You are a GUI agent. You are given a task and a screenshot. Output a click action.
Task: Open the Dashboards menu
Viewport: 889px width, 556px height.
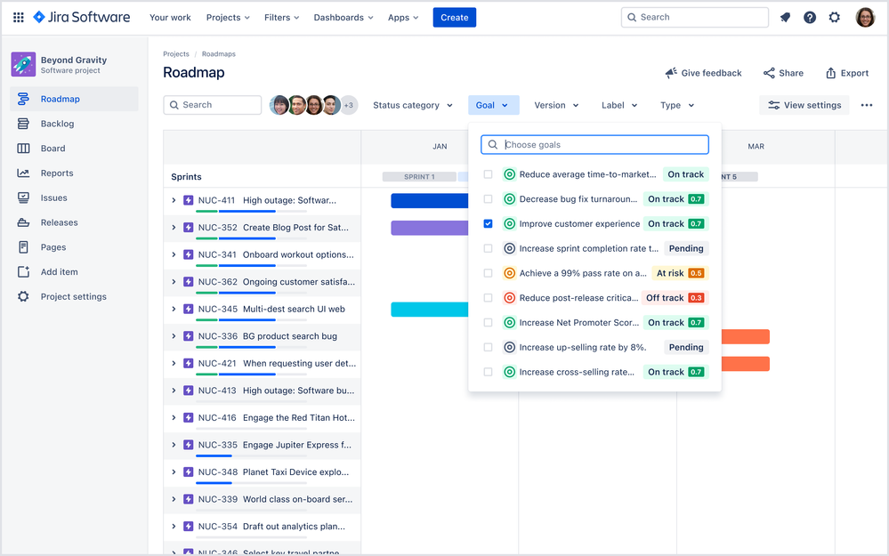343,17
